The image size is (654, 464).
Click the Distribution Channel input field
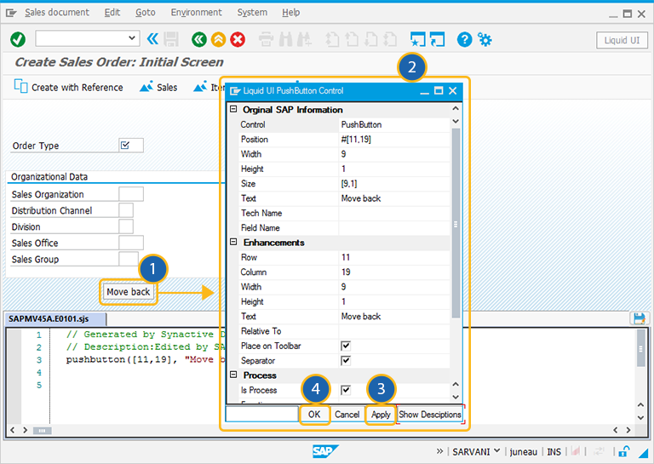[x=126, y=210]
